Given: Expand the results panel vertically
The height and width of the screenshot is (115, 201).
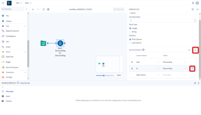Looking at the screenshot, I should (198, 83).
